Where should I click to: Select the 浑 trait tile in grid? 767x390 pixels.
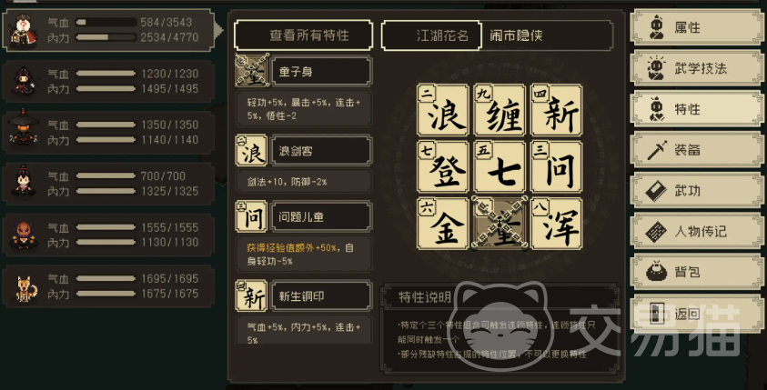(556, 224)
